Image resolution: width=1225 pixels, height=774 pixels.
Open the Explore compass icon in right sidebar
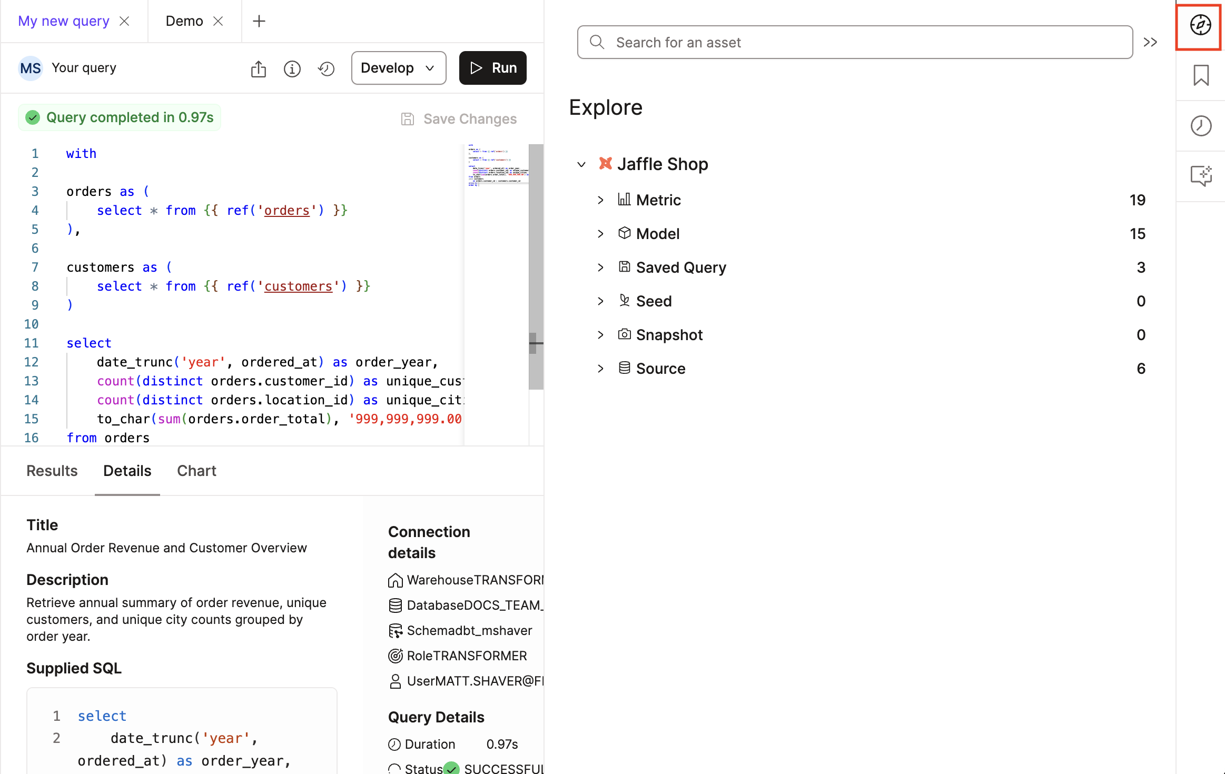pos(1200,25)
